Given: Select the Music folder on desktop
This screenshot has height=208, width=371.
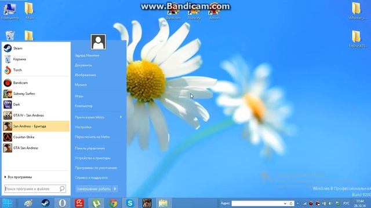Looking at the screenshot, I should 30,11.
